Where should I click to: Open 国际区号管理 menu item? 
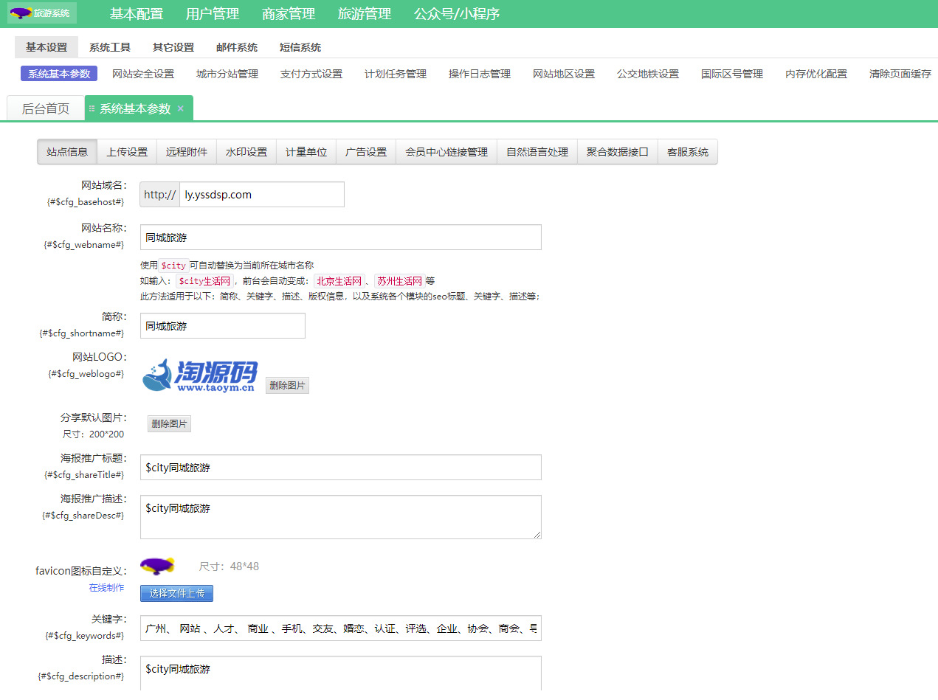732,74
